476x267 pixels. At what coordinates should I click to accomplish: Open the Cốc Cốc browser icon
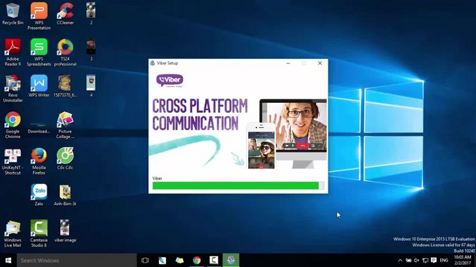65,156
